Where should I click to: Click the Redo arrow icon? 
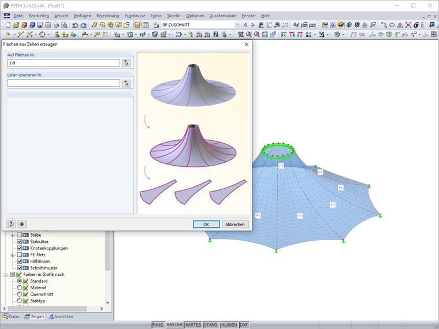pos(83,25)
